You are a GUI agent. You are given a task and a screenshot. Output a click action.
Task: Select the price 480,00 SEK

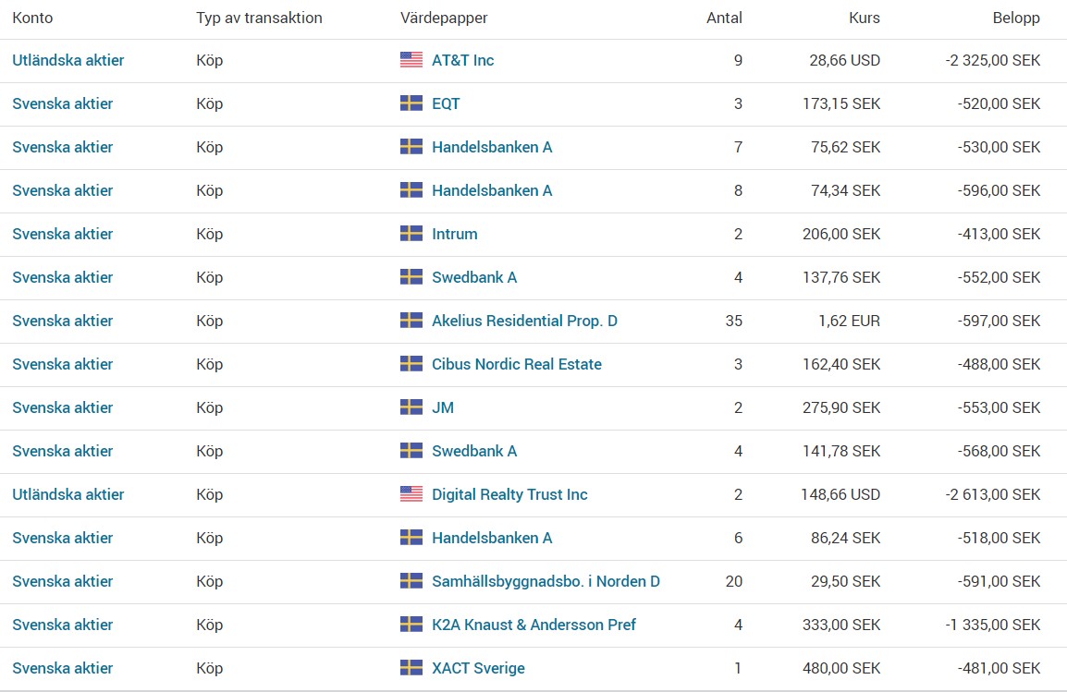841,668
